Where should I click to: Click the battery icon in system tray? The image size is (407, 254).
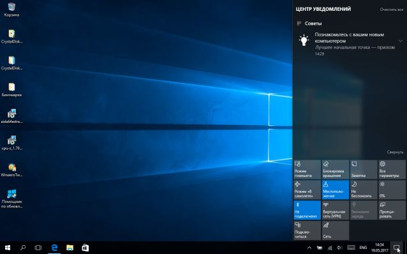[x=320, y=248]
